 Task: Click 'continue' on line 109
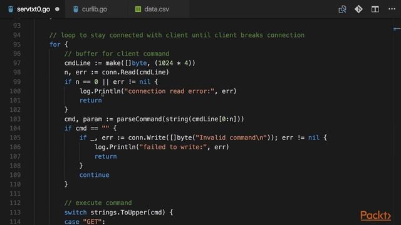(x=95, y=175)
